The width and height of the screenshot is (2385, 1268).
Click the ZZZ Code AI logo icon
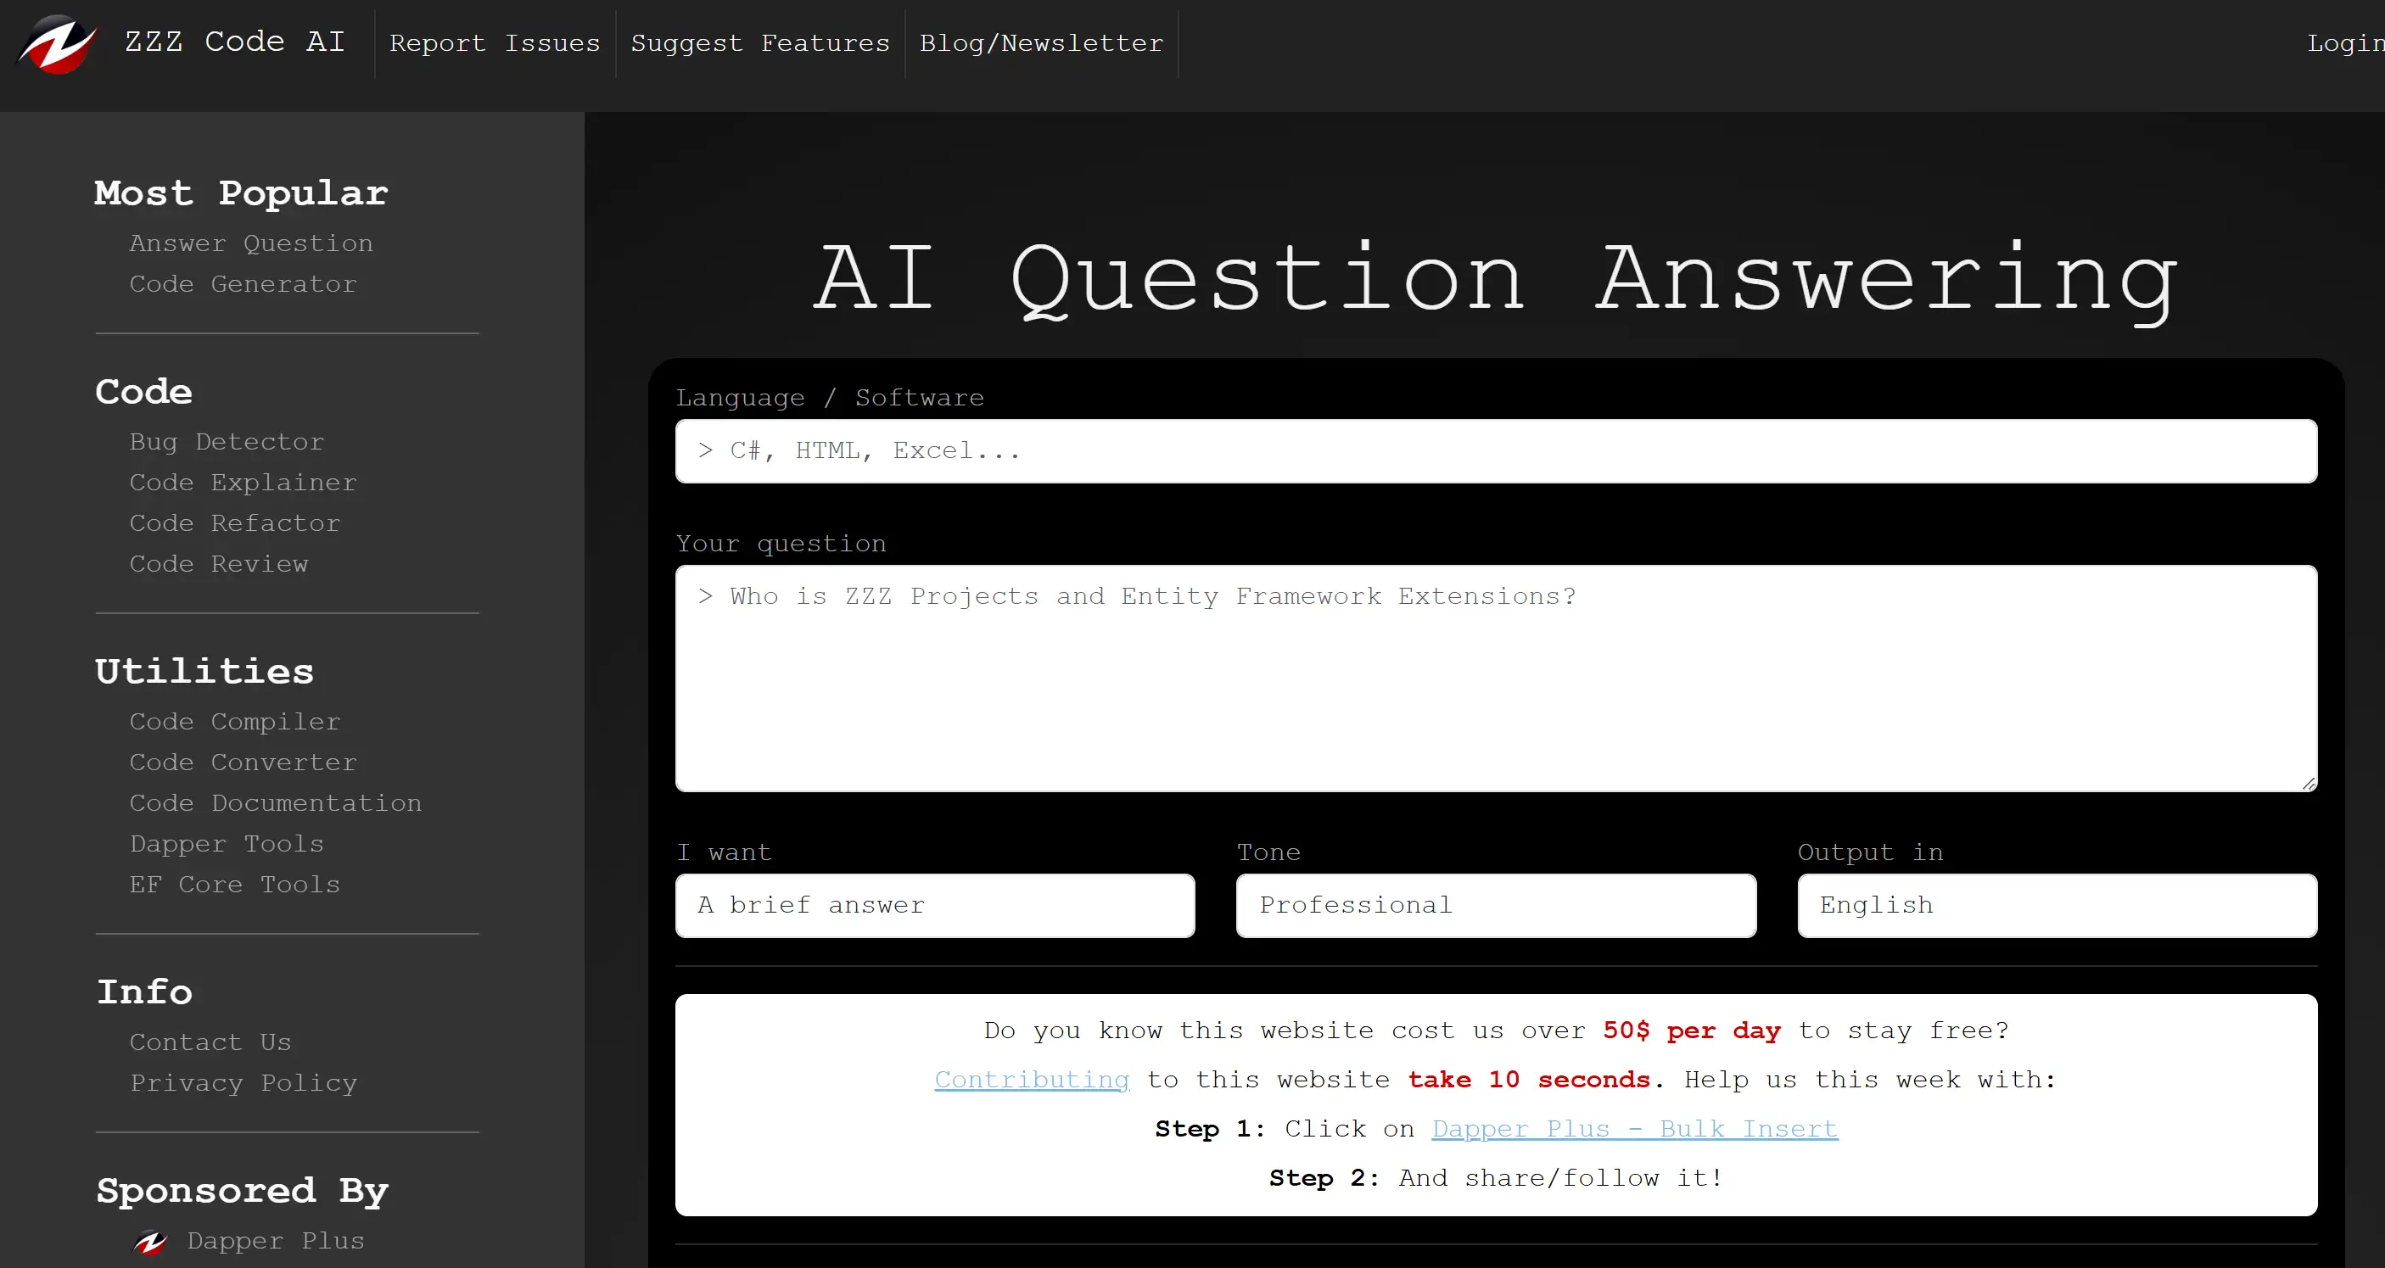[58, 43]
